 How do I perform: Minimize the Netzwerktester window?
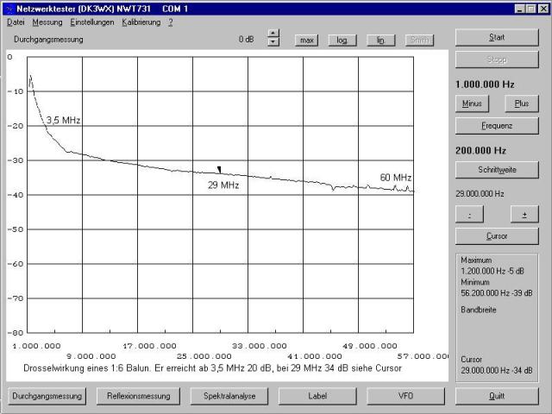[x=519, y=9]
